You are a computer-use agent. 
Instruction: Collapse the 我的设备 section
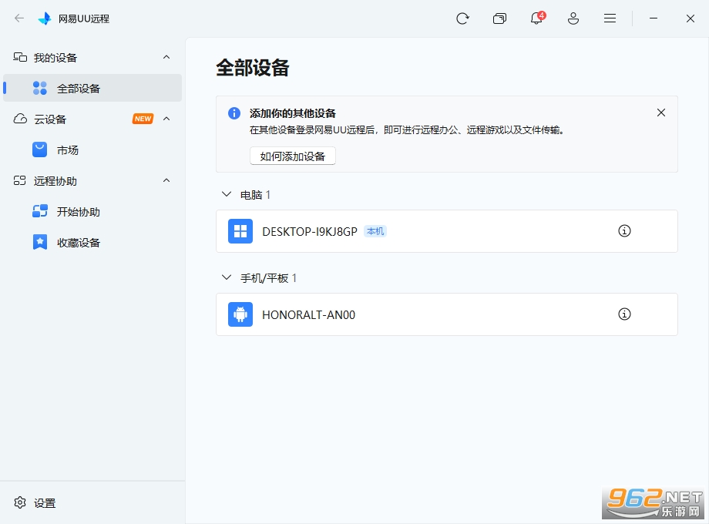[x=166, y=57]
